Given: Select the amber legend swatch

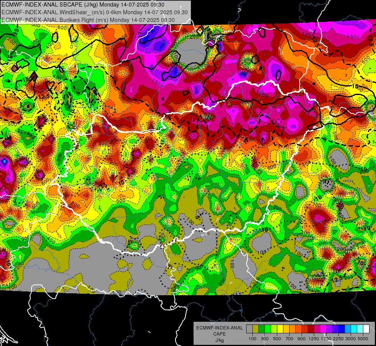Looking at the screenshot, I should click(x=286, y=329).
